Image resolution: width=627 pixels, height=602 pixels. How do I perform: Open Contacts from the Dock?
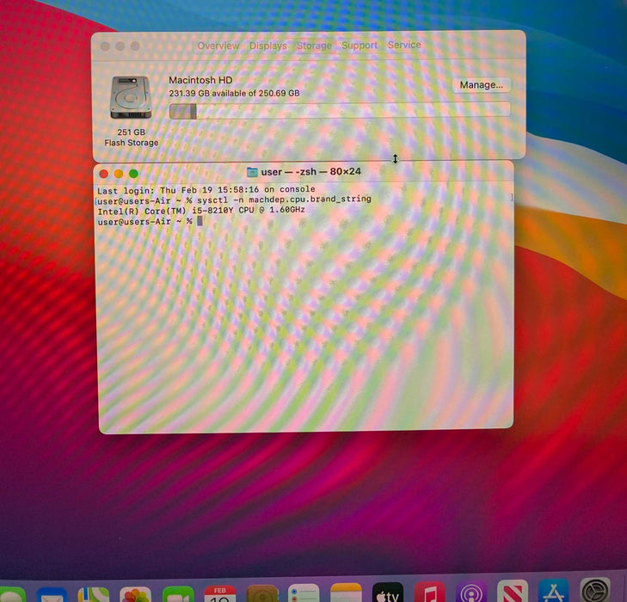tap(262, 593)
